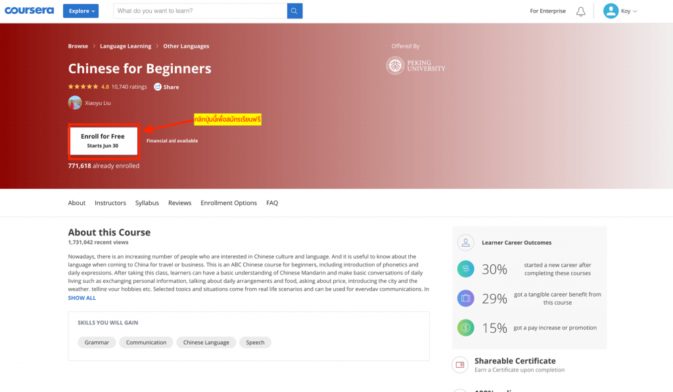This screenshot has width=673, height=392.
Task: Open notifications bell icon
Action: 581,12
